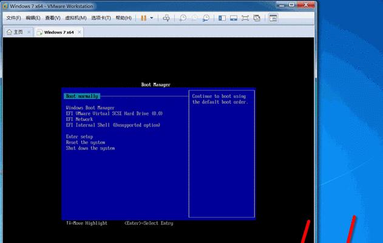383x243 pixels.
Task: Select the EFI Network entry
Action: [x=80, y=119]
